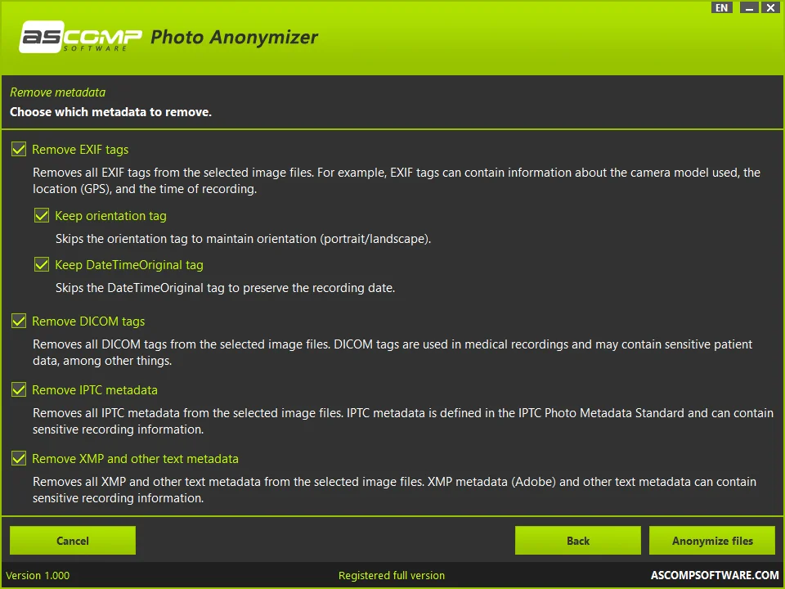Toggle the Keep orientation tag checkbox
This screenshot has height=589, width=785.
(42, 215)
